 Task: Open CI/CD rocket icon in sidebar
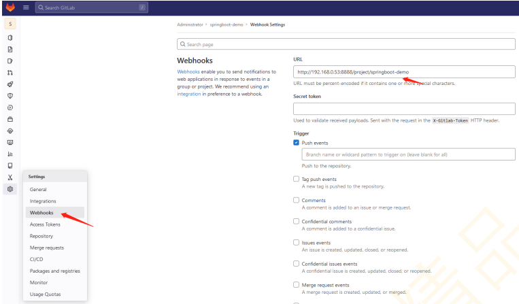[x=10, y=84]
